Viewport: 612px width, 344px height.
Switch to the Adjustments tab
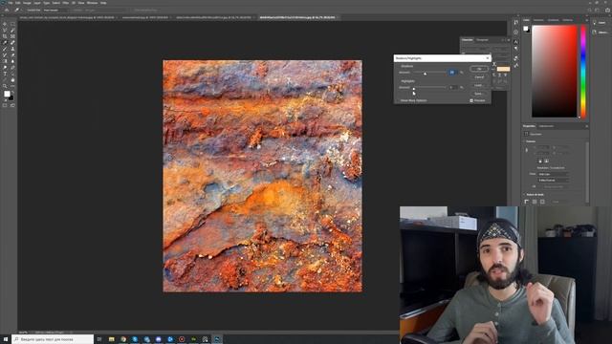tap(546, 126)
